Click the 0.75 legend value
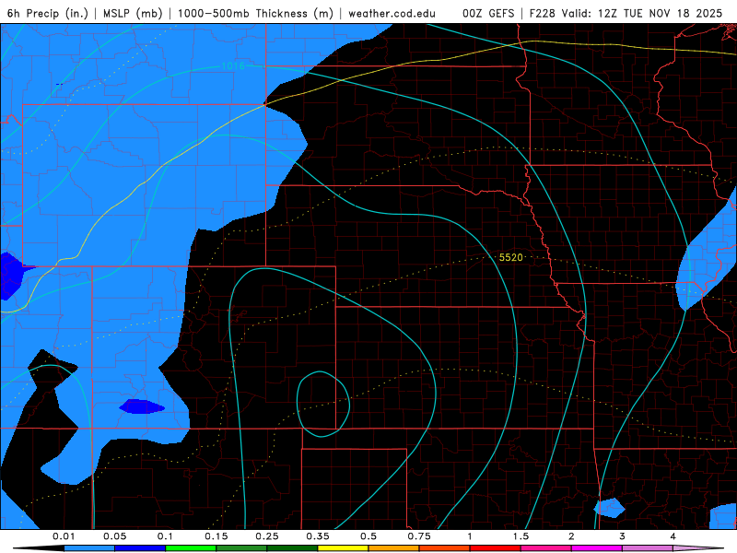This screenshot has width=737, height=553. tap(419, 536)
